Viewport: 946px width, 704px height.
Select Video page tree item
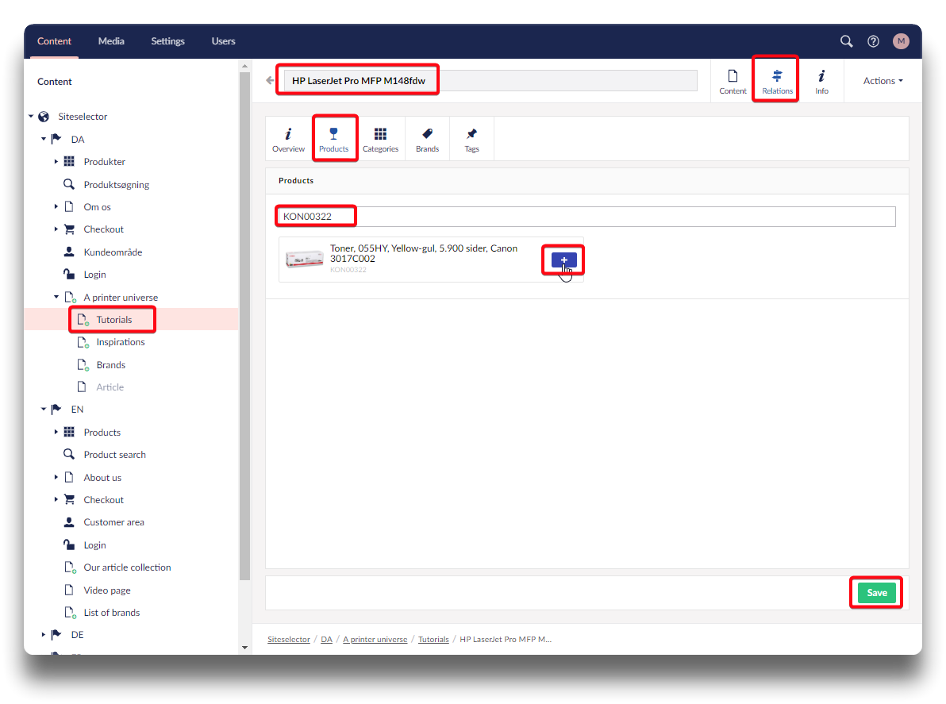pos(107,590)
